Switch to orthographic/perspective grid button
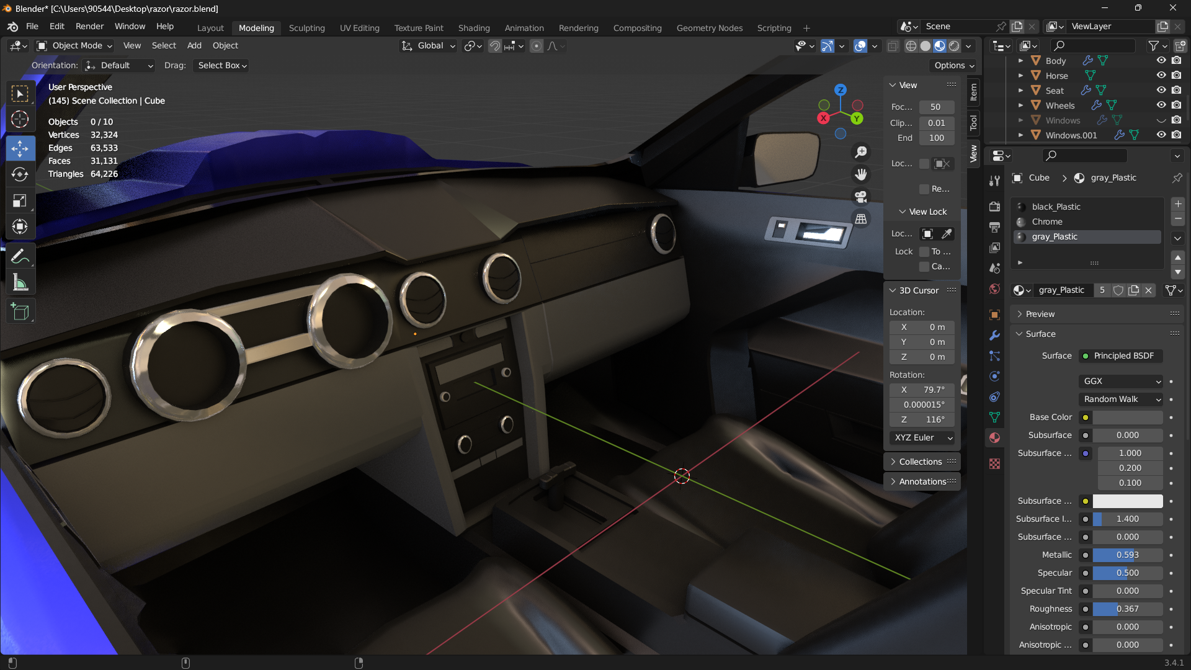The width and height of the screenshot is (1191, 670). pos(861,218)
